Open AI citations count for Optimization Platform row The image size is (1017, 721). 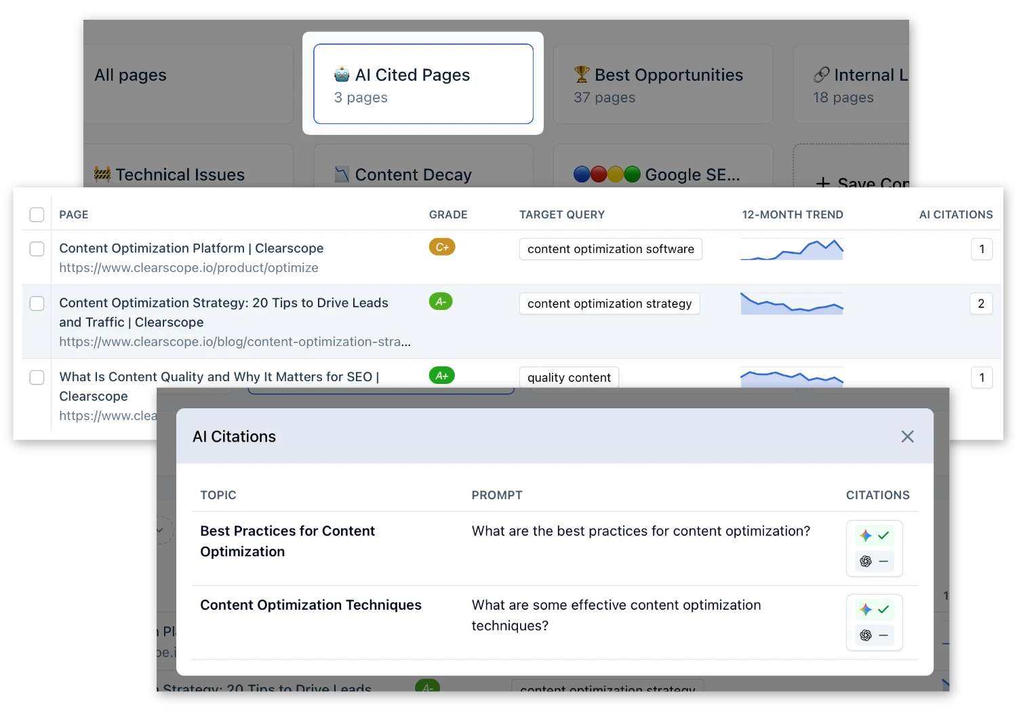(x=982, y=249)
